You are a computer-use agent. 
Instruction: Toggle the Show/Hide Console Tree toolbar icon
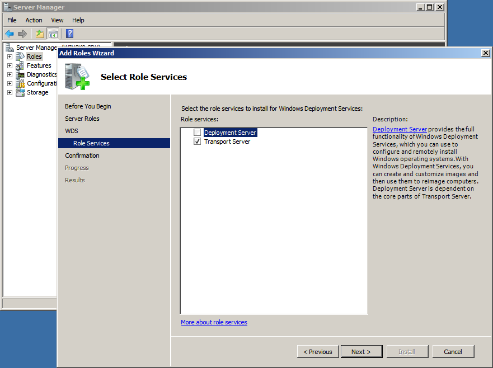pyautogui.click(x=53, y=34)
